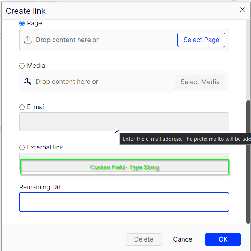Switch to External link radio option

(22, 147)
